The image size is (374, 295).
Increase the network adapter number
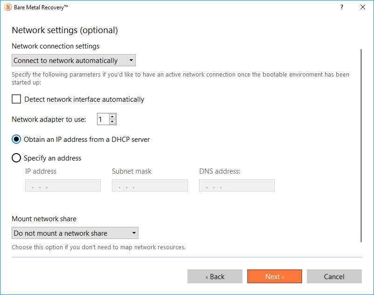(x=112, y=116)
